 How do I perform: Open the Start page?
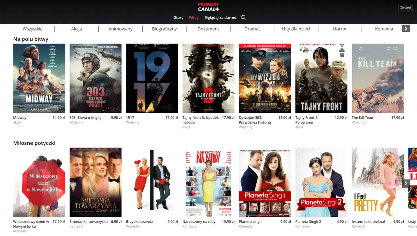coord(178,18)
